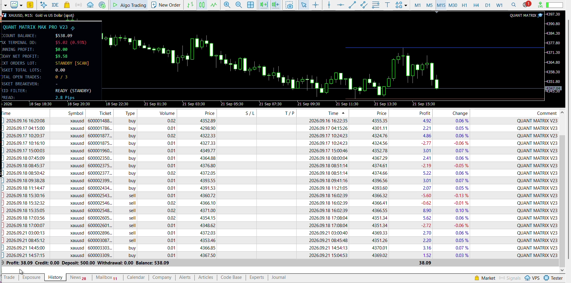Click the LVL price level icon

point(540,5)
